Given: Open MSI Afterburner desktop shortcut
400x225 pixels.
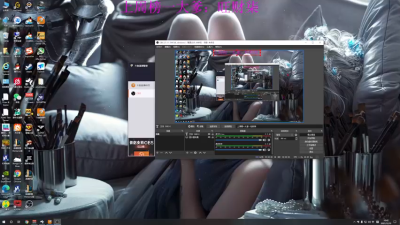Looking at the screenshot, I should coord(41,53).
